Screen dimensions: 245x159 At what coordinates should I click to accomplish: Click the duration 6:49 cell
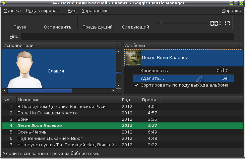(x=152, y=132)
